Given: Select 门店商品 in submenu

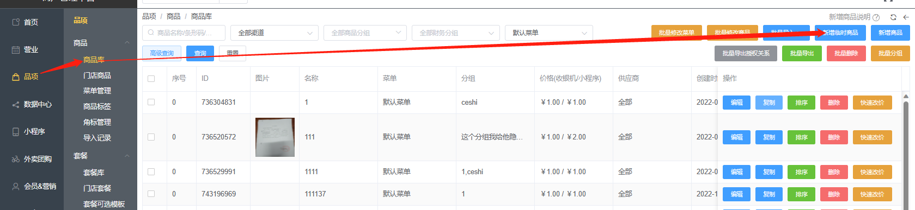Looking at the screenshot, I should pyautogui.click(x=97, y=75).
